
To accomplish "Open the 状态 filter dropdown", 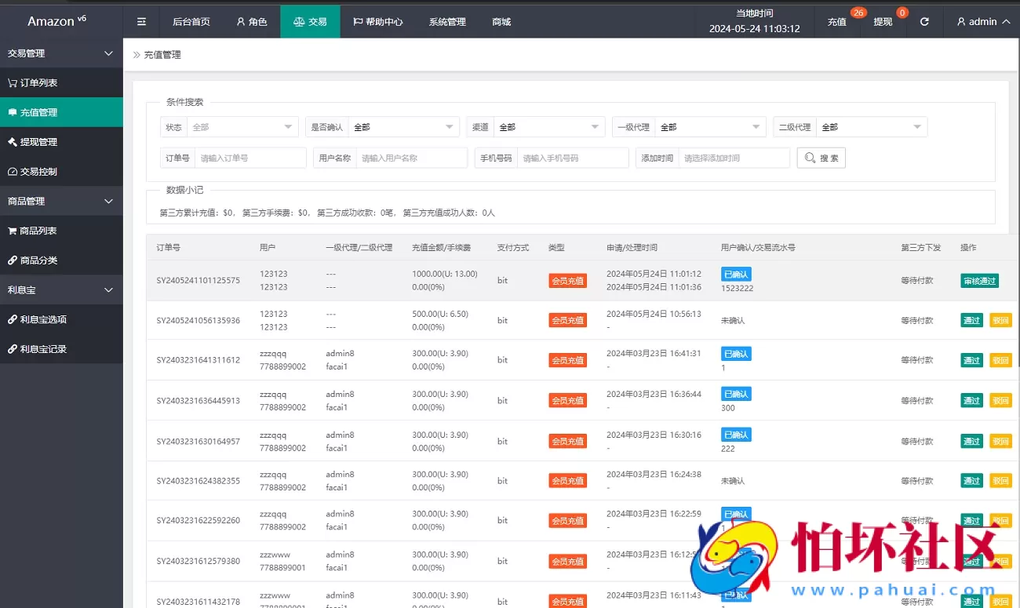I will [242, 126].
